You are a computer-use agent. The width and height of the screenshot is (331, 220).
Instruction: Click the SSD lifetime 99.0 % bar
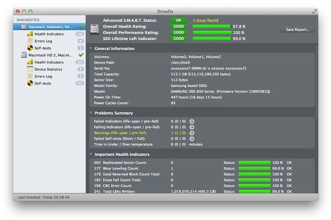212,38
